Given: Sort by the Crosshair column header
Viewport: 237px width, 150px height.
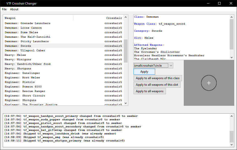Looking at the screenshot, I should [98, 18].
